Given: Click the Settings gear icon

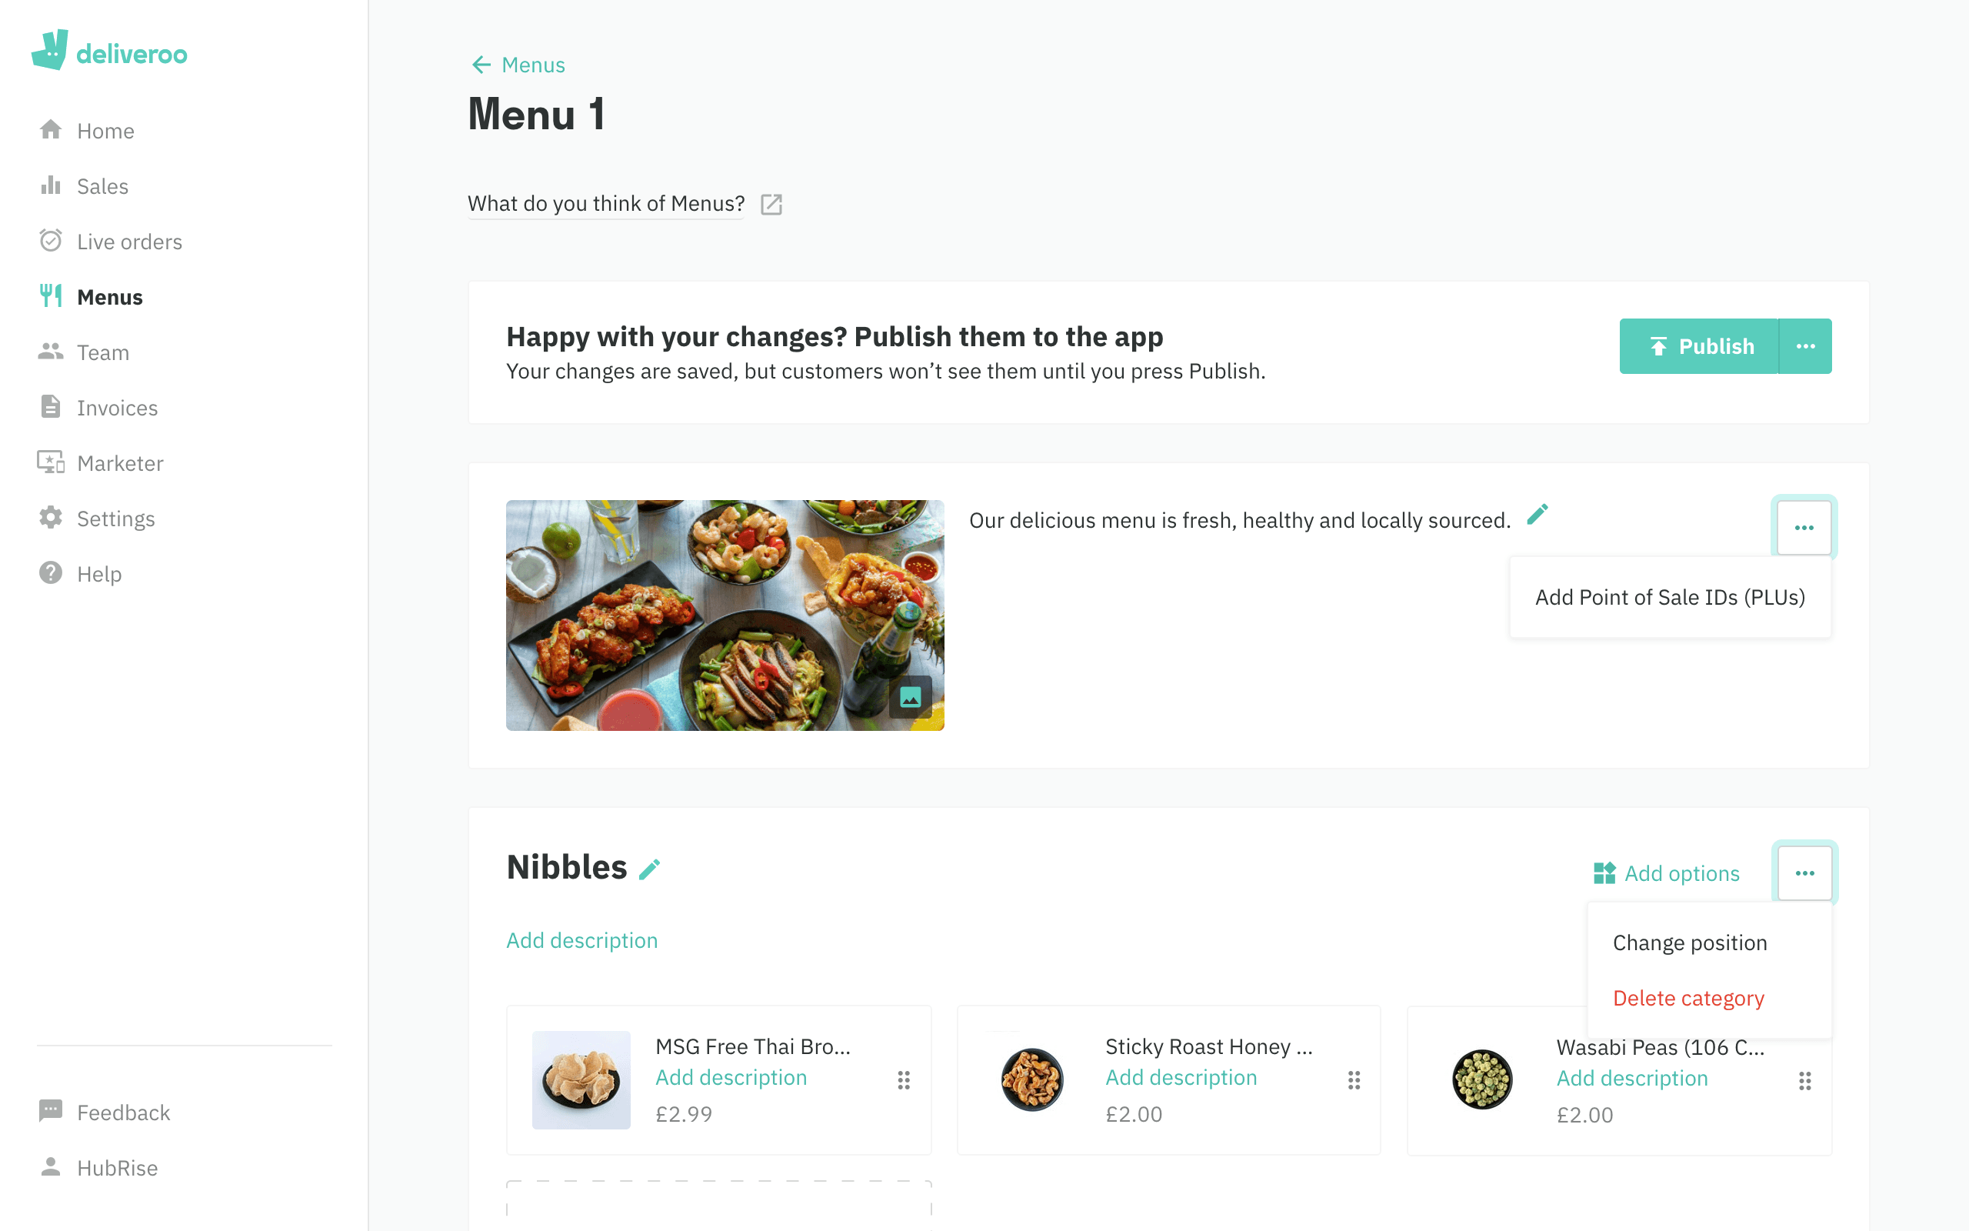Looking at the screenshot, I should (x=51, y=518).
